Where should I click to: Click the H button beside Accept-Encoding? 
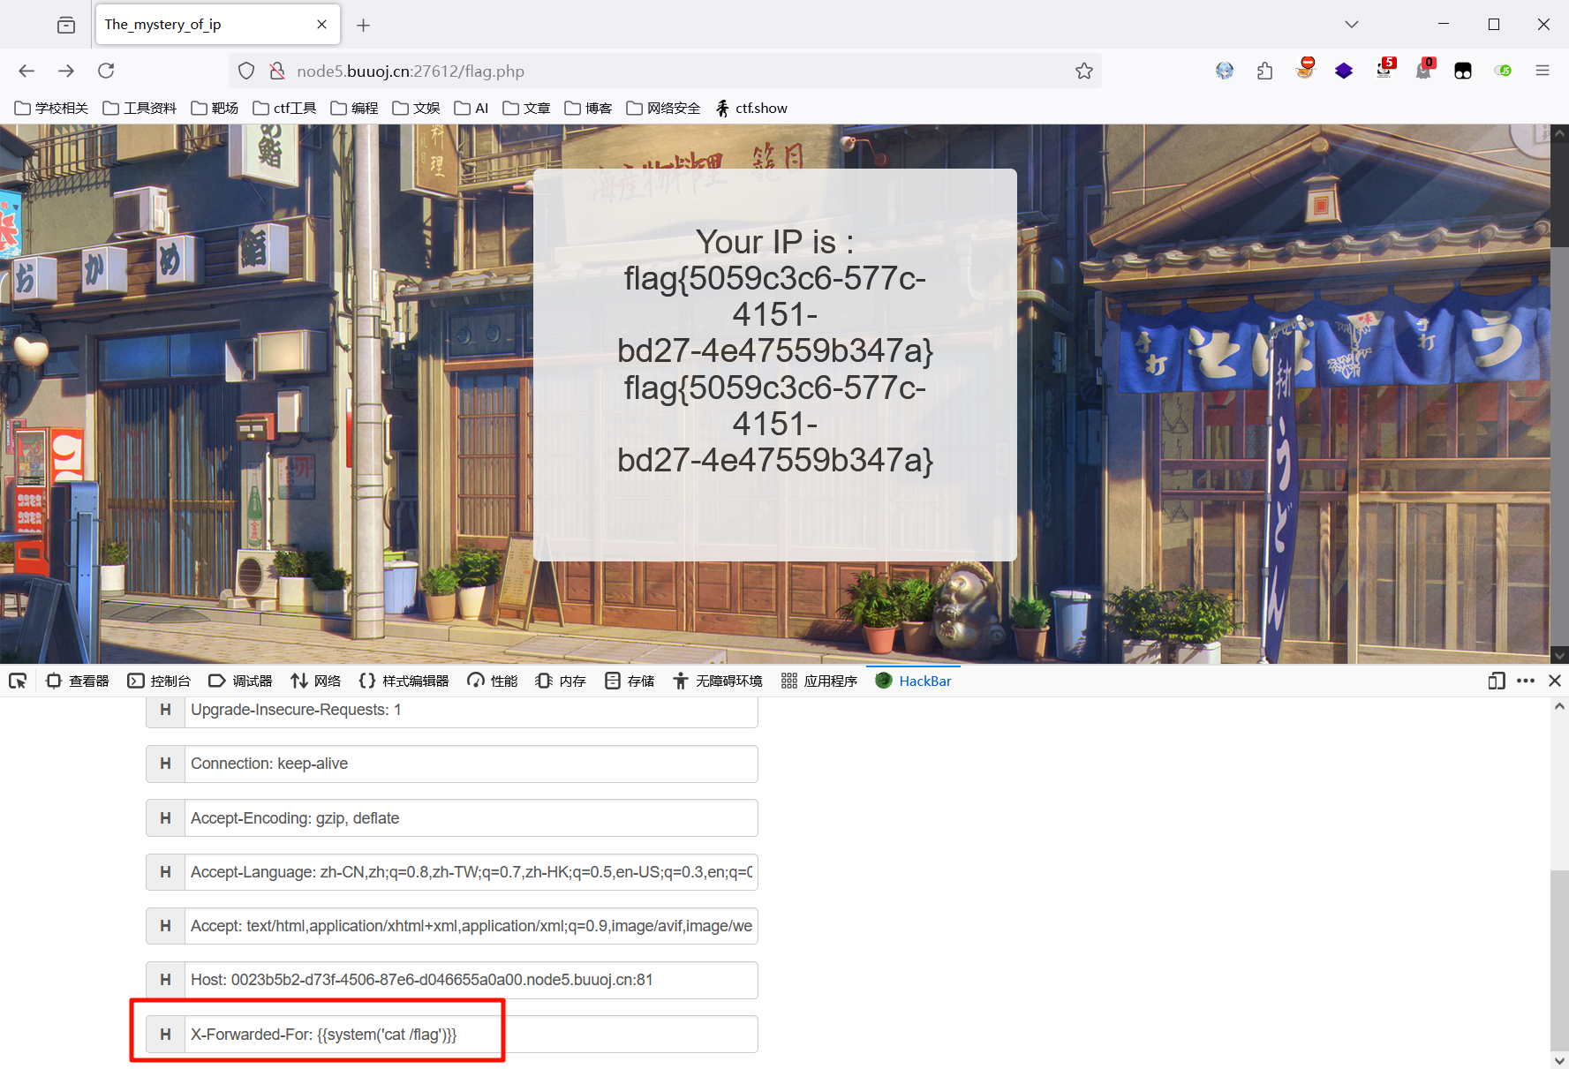click(x=165, y=818)
